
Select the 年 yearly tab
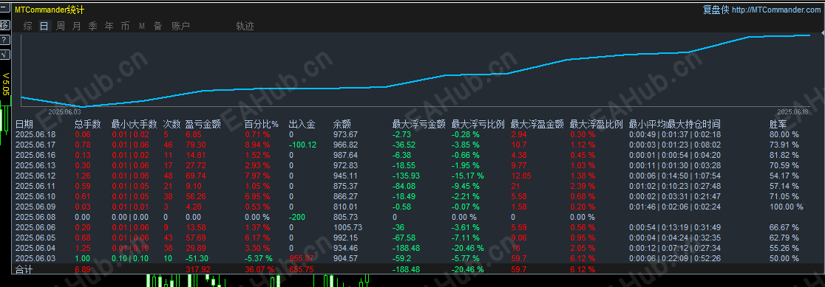click(x=109, y=26)
